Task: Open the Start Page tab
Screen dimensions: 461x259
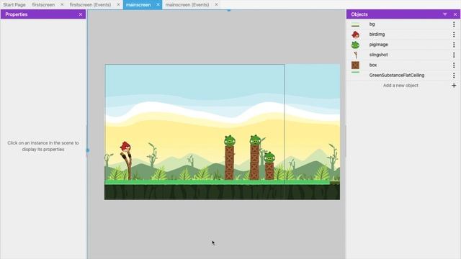Action: 14,5
